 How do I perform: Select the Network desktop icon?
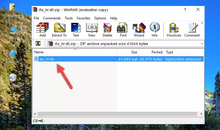tap(13, 57)
